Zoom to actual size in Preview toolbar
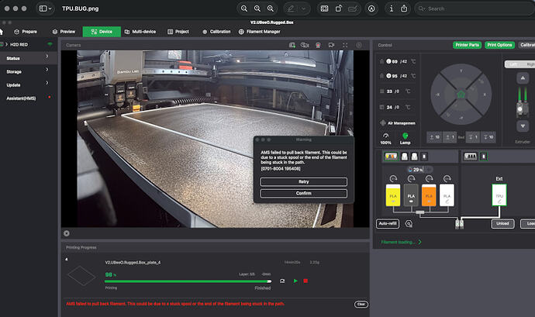Image resolution: width=535 pixels, height=317 pixels. (257, 9)
